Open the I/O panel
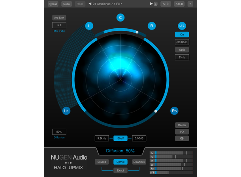The width and height of the screenshot is (241, 177). point(182,132)
